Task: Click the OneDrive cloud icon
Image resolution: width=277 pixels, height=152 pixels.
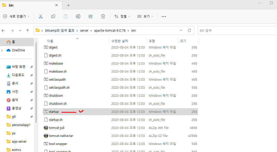Action: 9,50
